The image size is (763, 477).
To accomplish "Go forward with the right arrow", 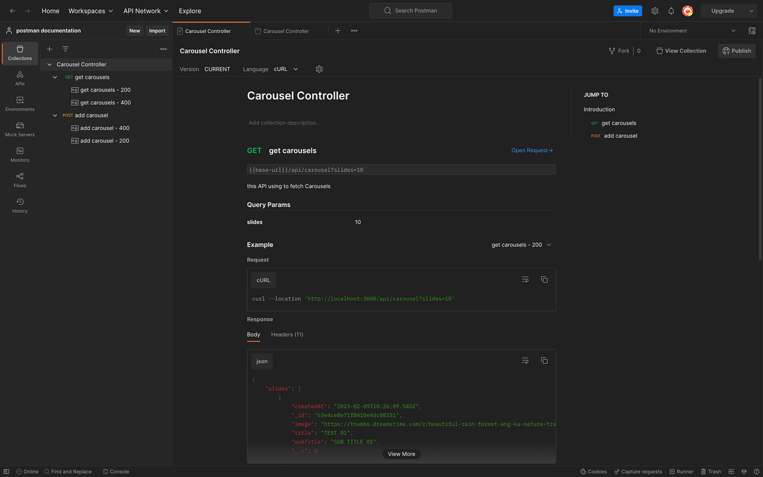I will [27, 10].
